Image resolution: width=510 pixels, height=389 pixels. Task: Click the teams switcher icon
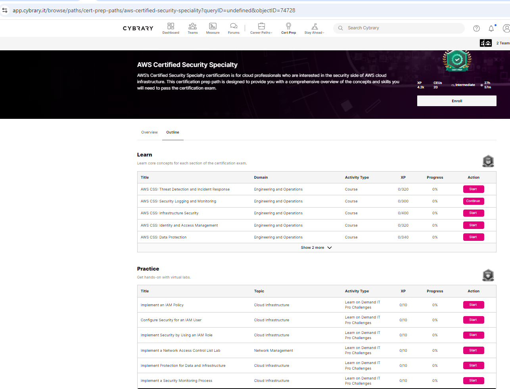point(485,43)
